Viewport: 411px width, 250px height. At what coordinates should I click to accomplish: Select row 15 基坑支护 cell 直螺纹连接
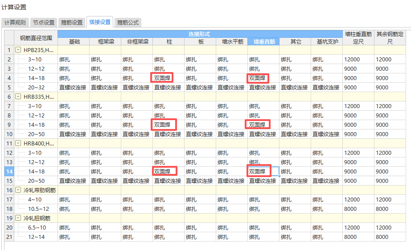point(327,181)
